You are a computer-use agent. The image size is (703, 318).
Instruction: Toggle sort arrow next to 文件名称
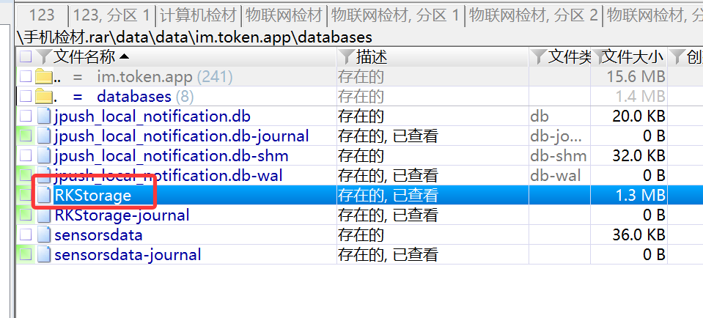[x=124, y=57]
